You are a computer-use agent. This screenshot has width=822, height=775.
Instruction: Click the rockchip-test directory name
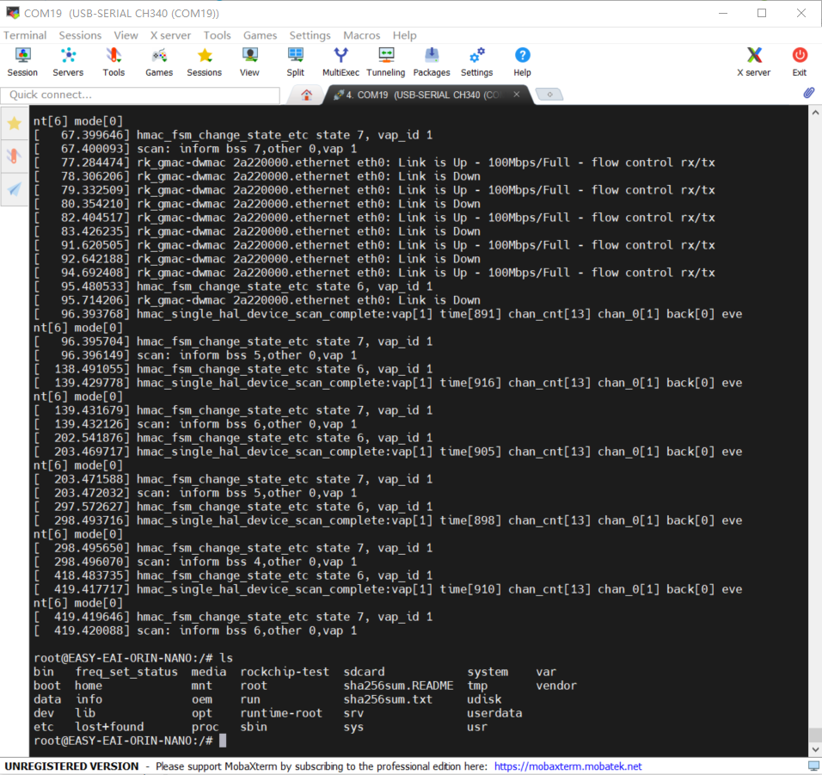point(285,672)
